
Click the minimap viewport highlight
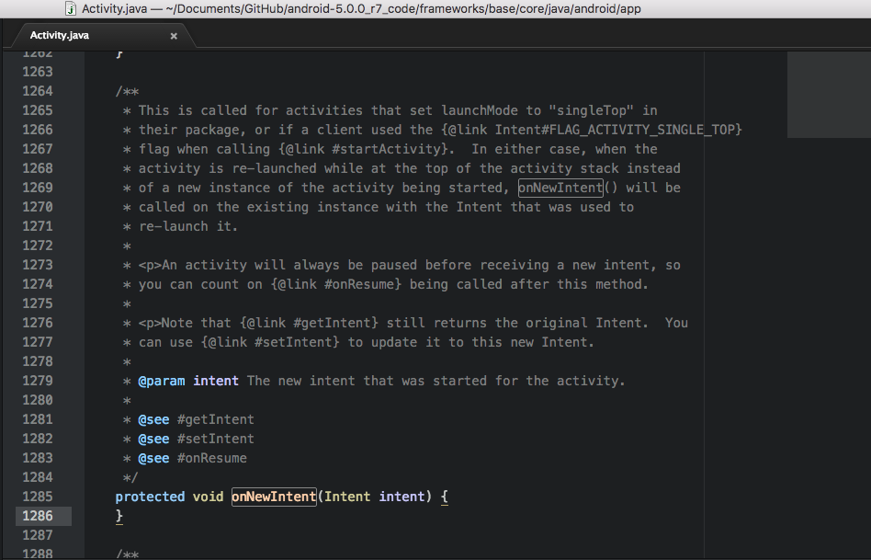coord(829,95)
